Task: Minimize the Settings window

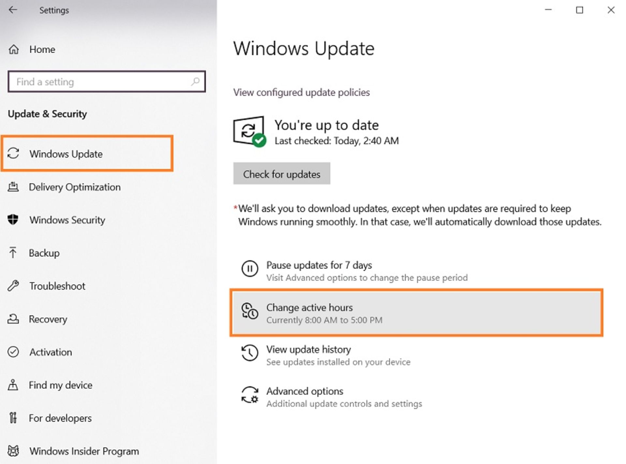Action: pyautogui.click(x=548, y=10)
